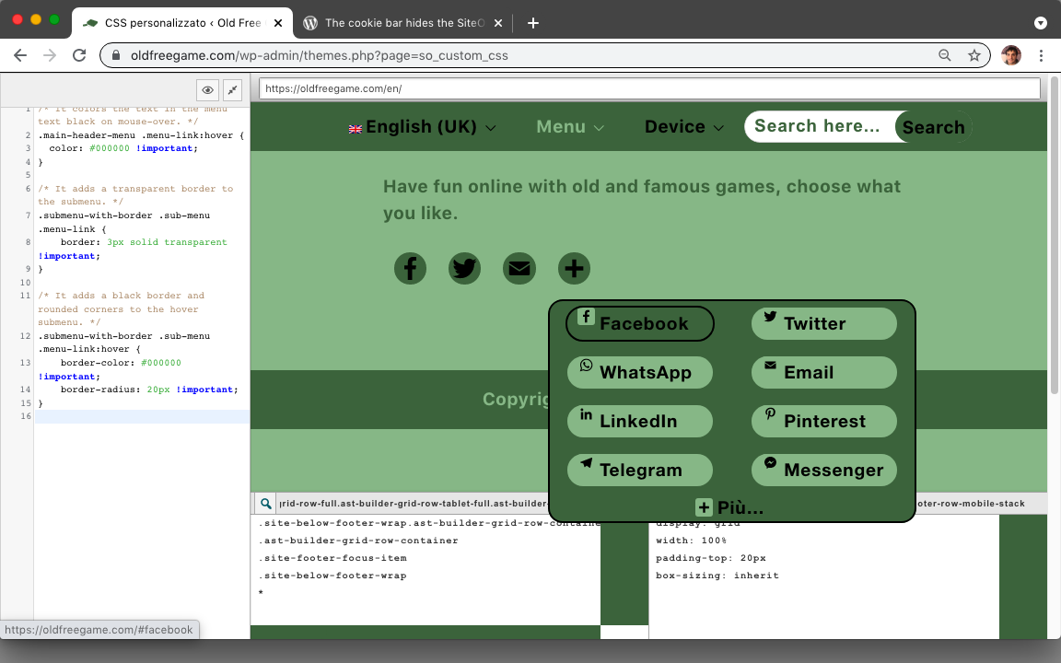Image resolution: width=1061 pixels, height=663 pixels.
Task: Click the magnifier icon in selector inspector
Action: [266, 504]
